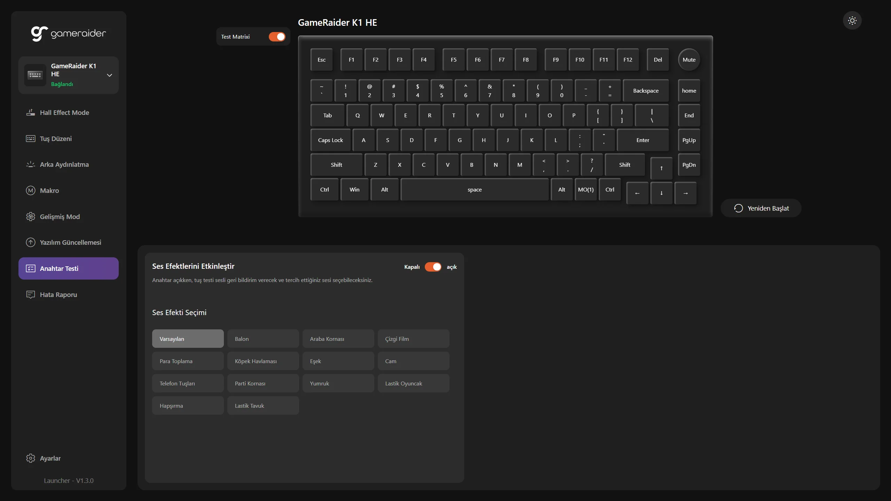Viewport: 891px width, 501px height.
Task: Open Arka Aydınlatma backlight icon
Action: coord(31,164)
